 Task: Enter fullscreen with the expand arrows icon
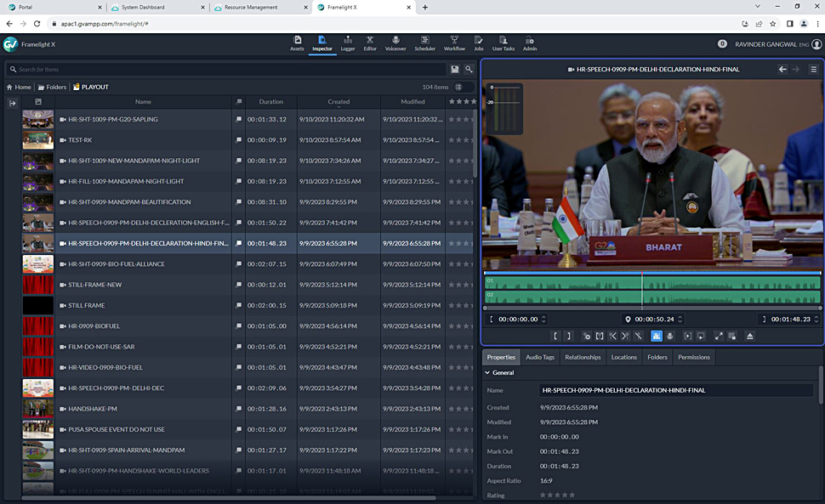pyautogui.click(x=719, y=337)
